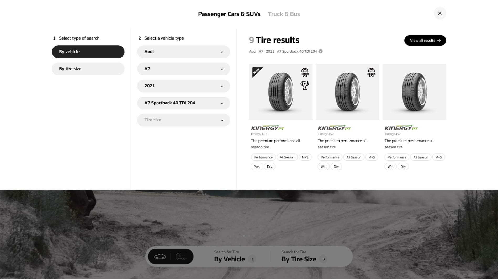Click Test Result badge on first tire
Screen dimensions: 498x279
pos(305,72)
